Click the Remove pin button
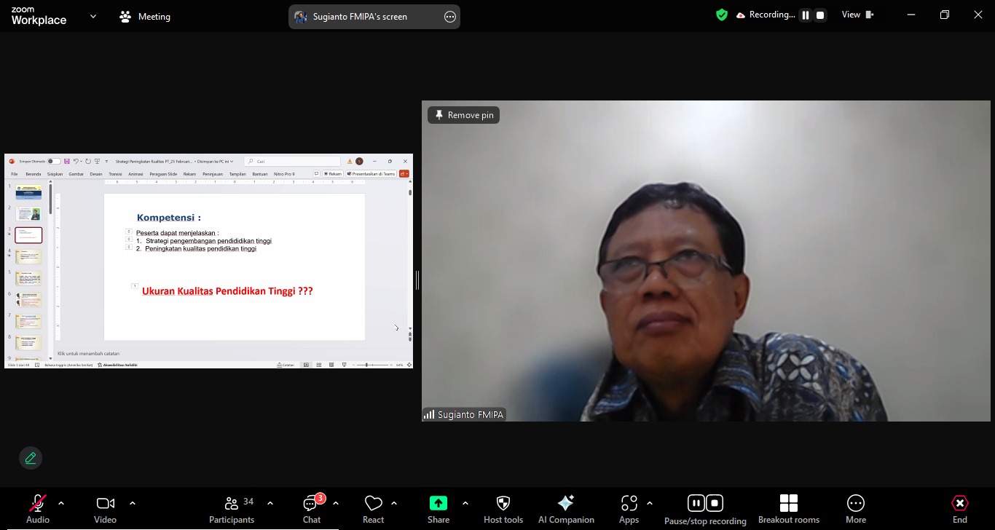The image size is (995, 530). point(463,115)
